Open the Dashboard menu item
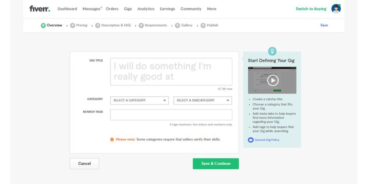368x184 pixels. pyautogui.click(x=67, y=9)
